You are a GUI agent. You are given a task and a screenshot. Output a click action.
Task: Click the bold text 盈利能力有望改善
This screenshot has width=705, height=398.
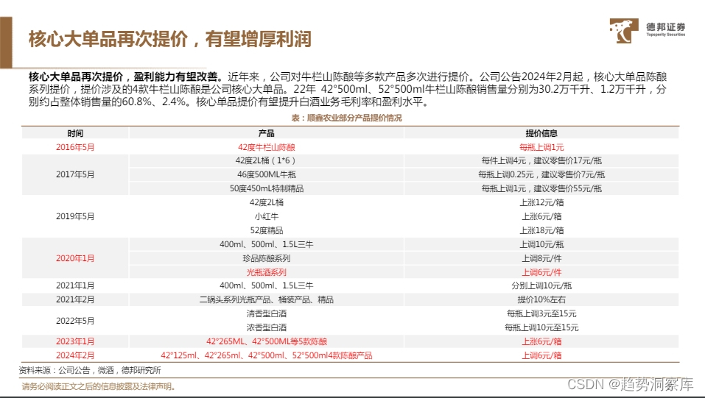click(175, 77)
